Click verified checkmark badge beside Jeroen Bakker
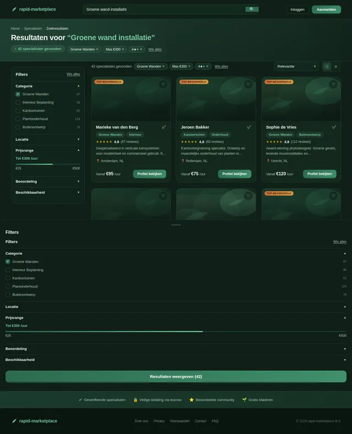This screenshot has width=352, height=434. click(249, 127)
